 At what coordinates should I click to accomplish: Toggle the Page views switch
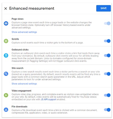click(107, 24)
